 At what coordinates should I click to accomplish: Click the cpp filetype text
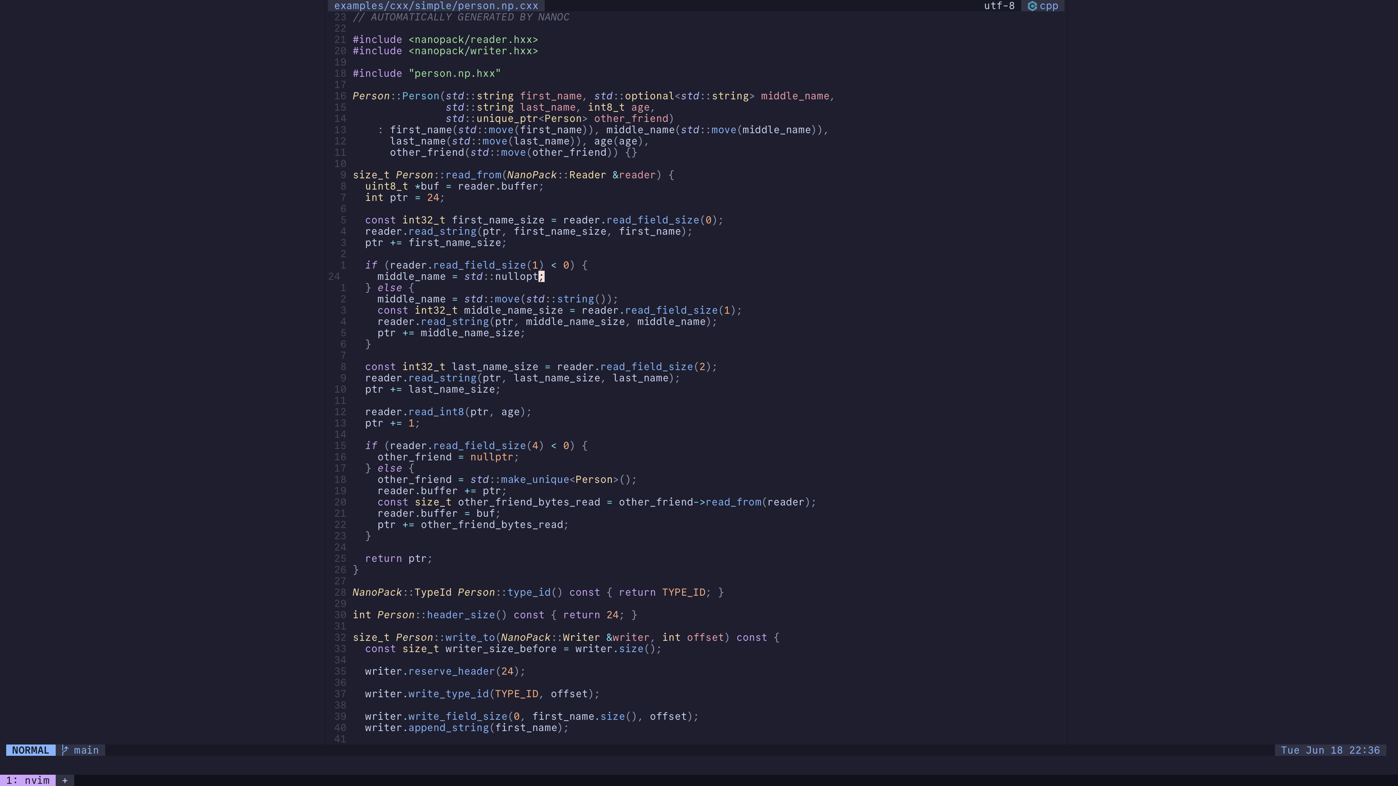[x=1048, y=6]
